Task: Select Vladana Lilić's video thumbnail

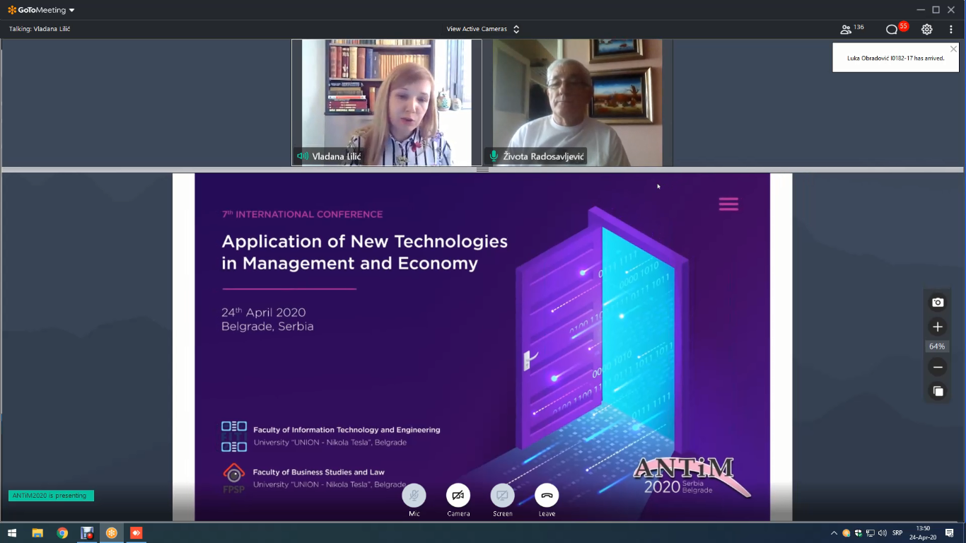Action: click(x=387, y=103)
